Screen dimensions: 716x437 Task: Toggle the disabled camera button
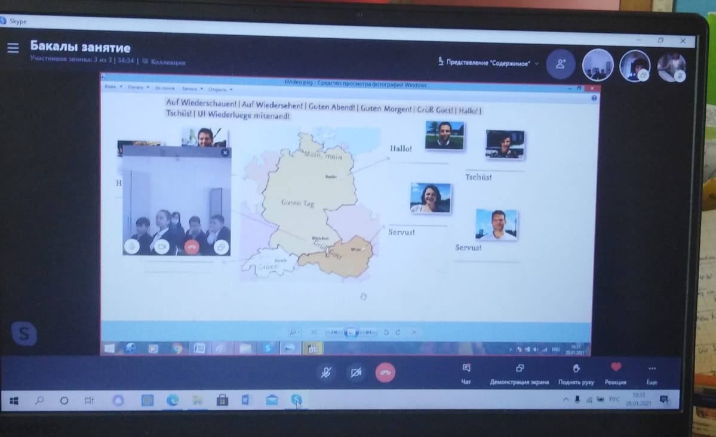(356, 373)
